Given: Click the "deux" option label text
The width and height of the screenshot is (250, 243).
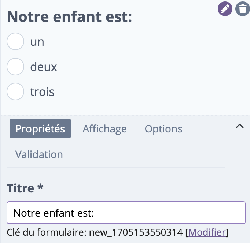Looking at the screenshot, I should click(x=44, y=67).
